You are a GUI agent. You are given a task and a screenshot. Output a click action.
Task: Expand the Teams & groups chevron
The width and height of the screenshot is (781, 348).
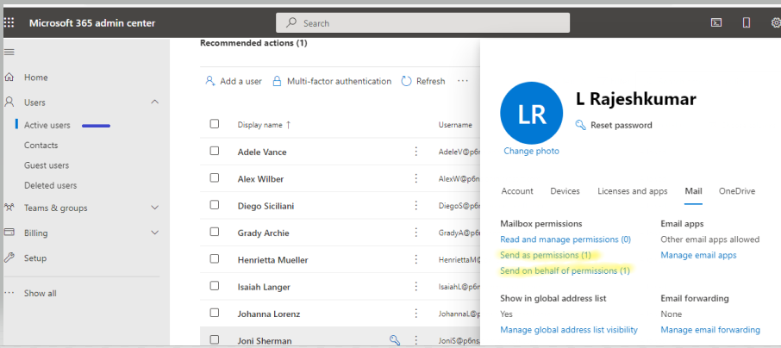point(155,208)
